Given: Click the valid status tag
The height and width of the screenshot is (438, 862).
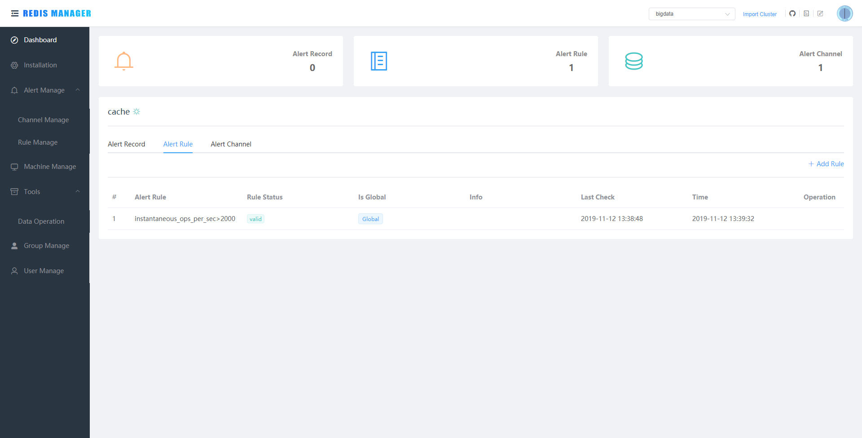Looking at the screenshot, I should (255, 219).
